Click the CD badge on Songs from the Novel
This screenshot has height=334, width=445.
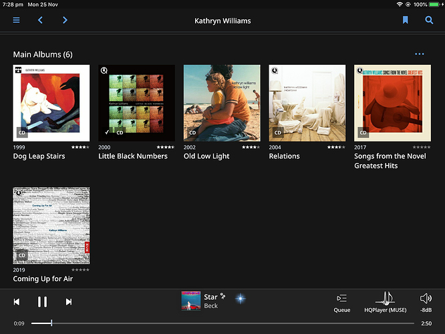pyautogui.click(x=363, y=132)
